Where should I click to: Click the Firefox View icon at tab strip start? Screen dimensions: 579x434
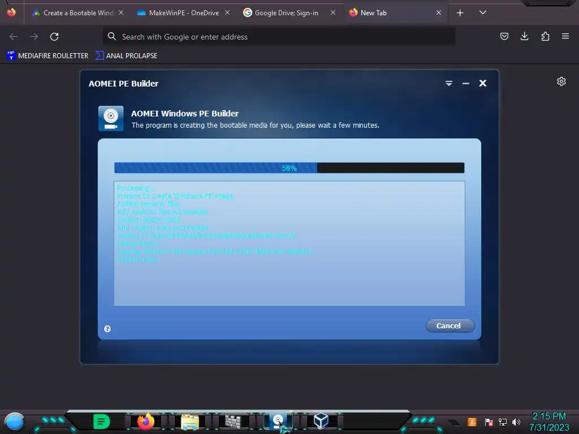point(11,12)
